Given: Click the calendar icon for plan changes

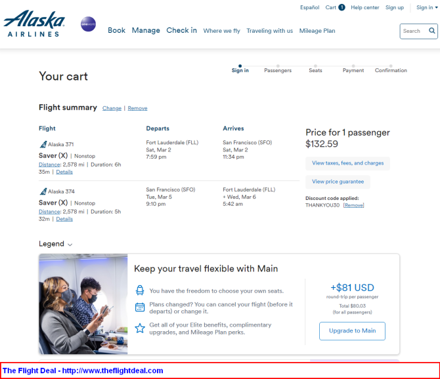Looking at the screenshot, I should point(140,308).
